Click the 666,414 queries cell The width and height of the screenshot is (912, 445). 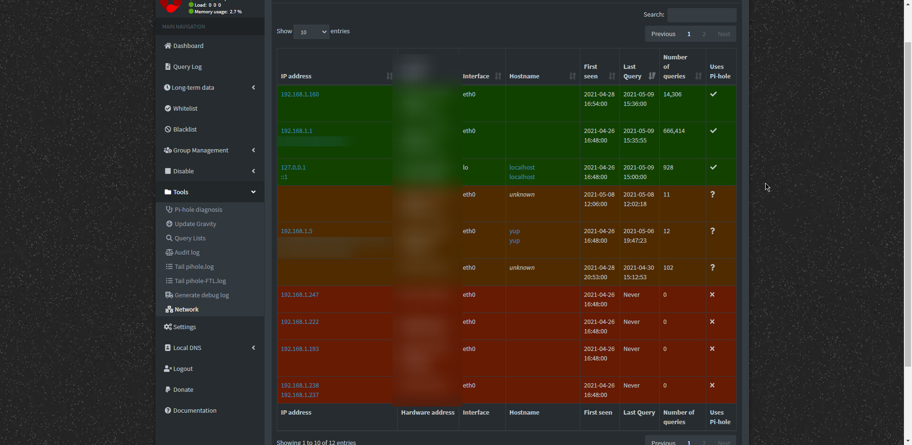[682, 140]
